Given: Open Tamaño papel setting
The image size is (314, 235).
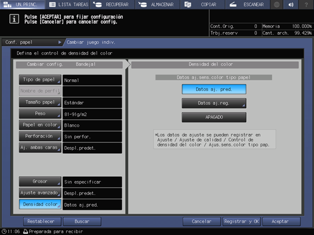Looking at the screenshot, I should click(x=40, y=102).
